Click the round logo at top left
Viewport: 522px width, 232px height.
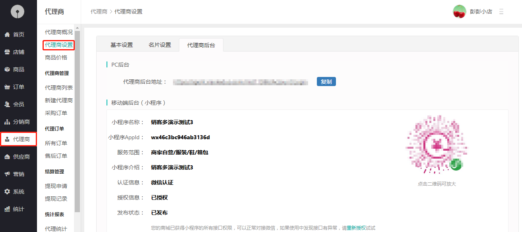tap(17, 12)
